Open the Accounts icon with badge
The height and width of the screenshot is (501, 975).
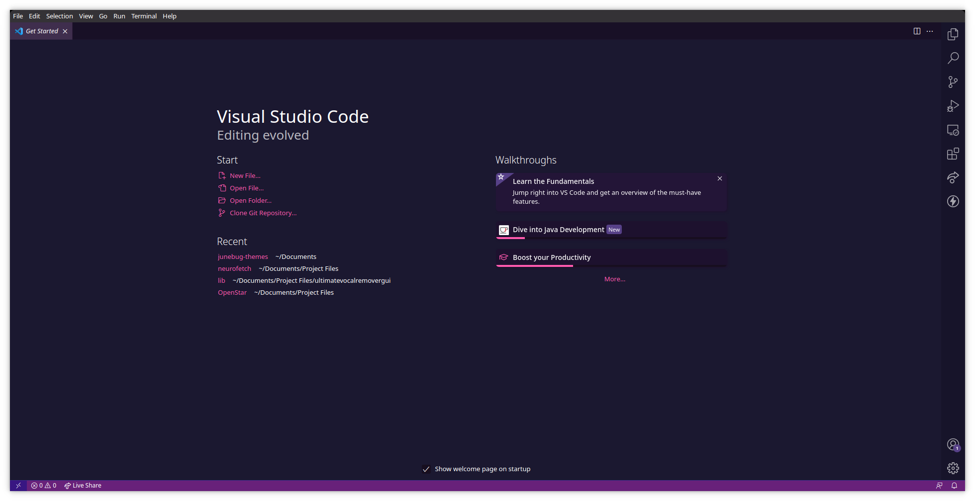click(953, 445)
